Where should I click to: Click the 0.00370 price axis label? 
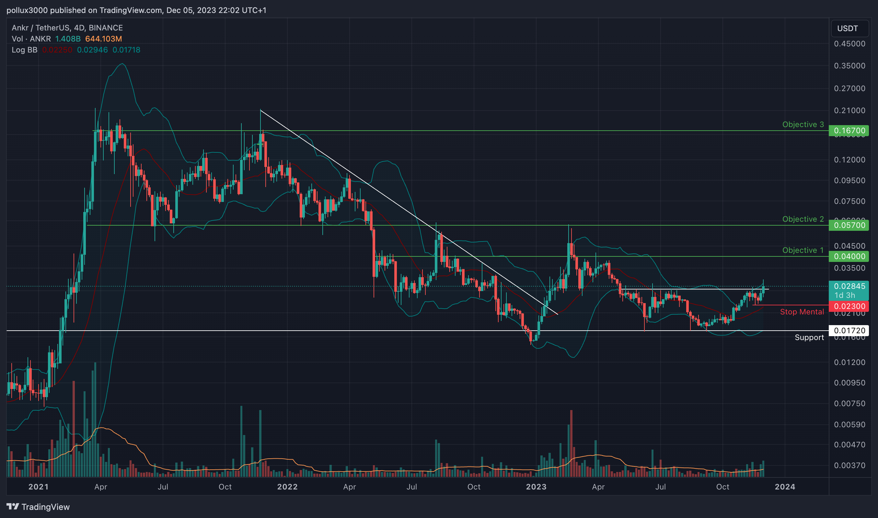pyautogui.click(x=849, y=465)
